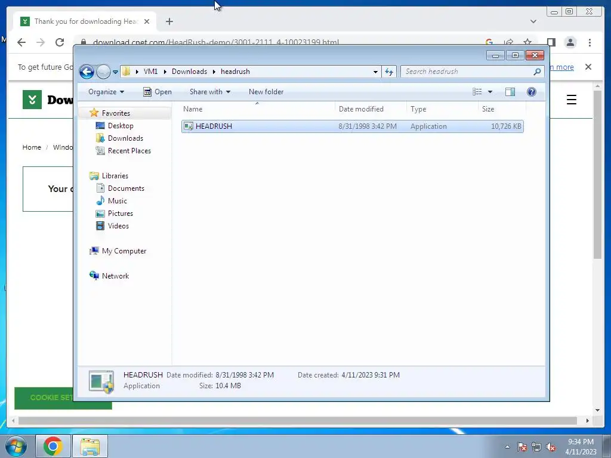
Task: Open Chrome tab search chevron
Action: [x=533, y=21]
